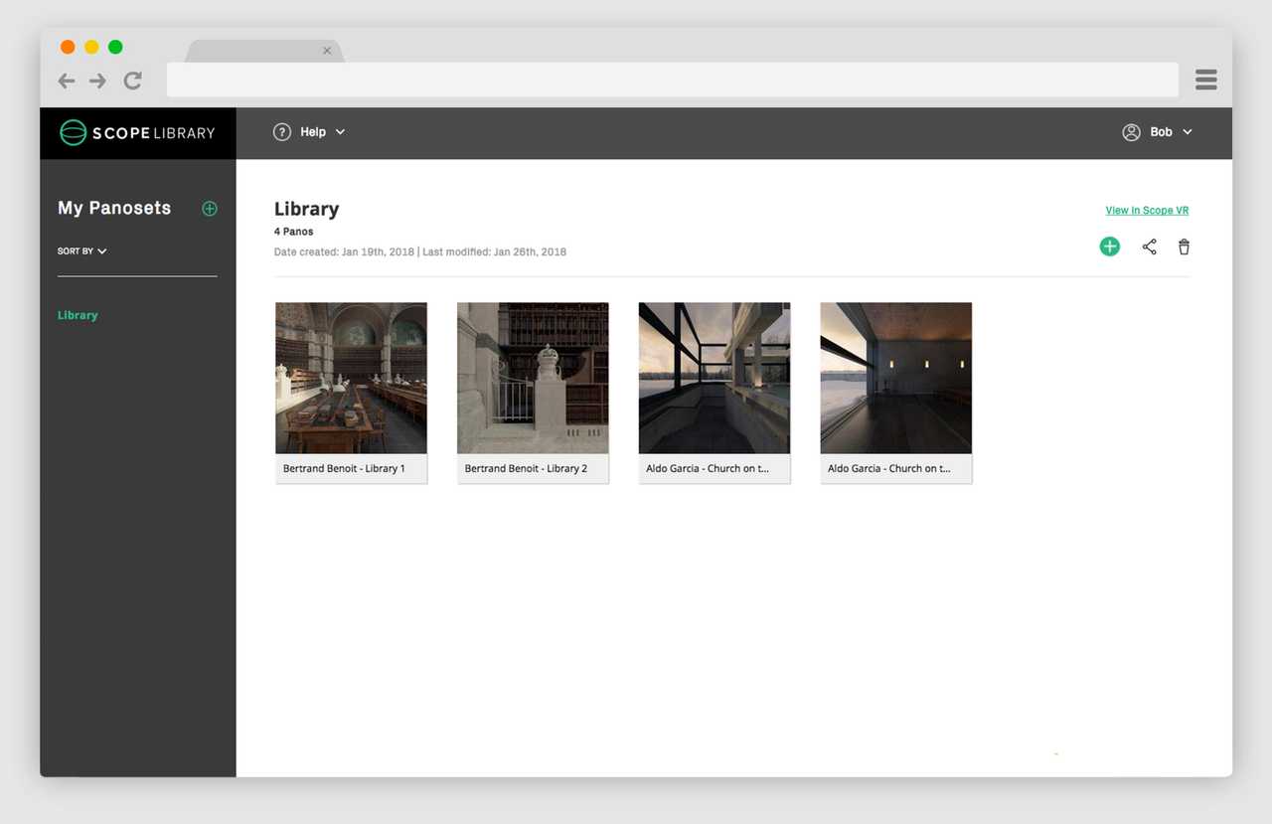Go forward with browser forward arrow
This screenshot has width=1272, height=824.
click(x=97, y=81)
